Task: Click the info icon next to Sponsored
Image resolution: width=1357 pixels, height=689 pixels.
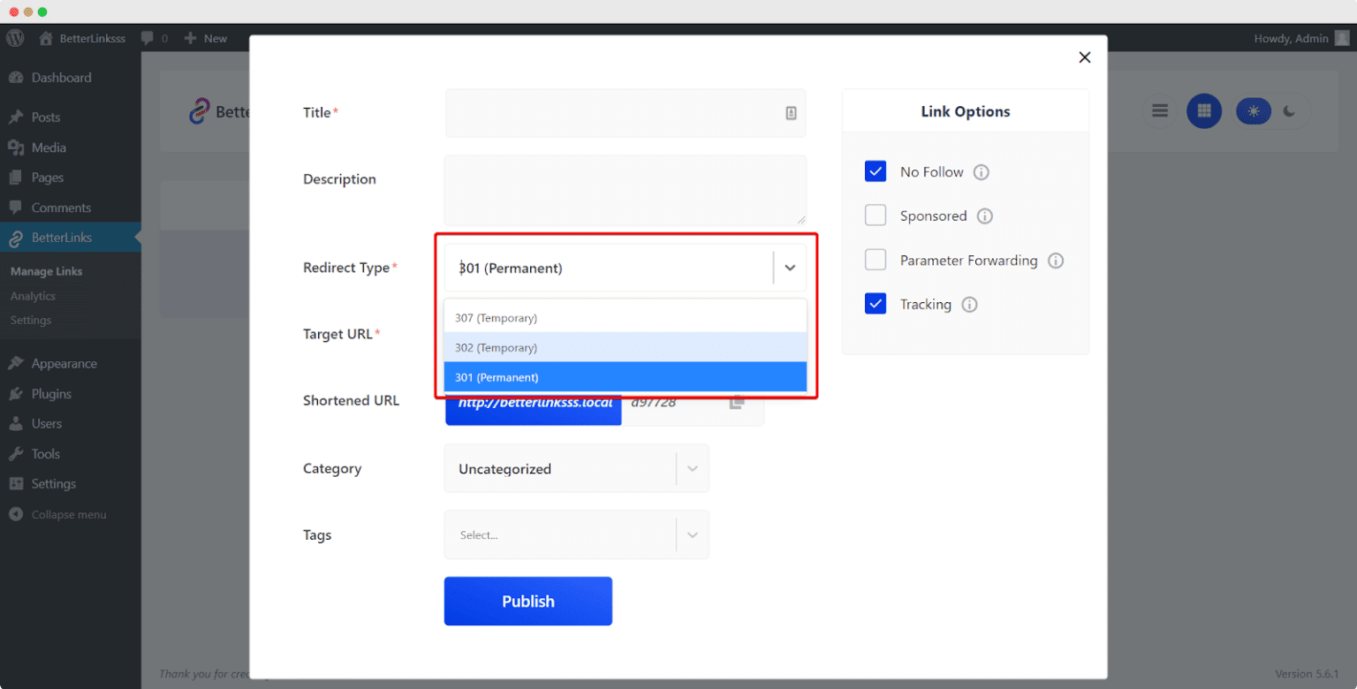Action: [985, 216]
